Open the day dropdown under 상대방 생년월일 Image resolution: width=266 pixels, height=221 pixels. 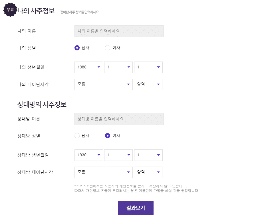click(148, 155)
